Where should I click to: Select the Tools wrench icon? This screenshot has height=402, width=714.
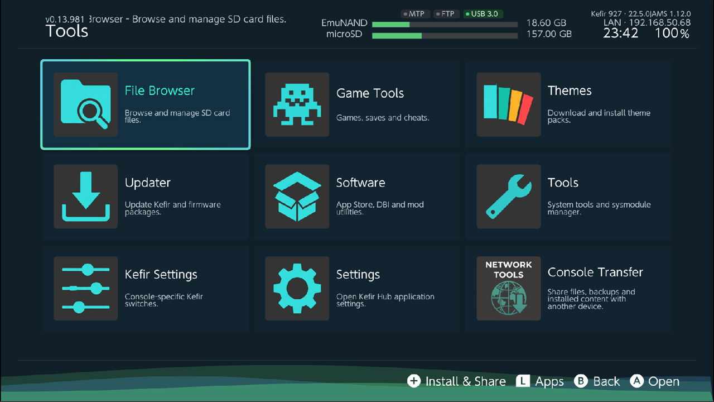[508, 197]
